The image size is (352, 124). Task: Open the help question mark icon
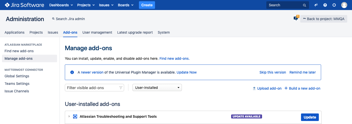pos(325,5)
